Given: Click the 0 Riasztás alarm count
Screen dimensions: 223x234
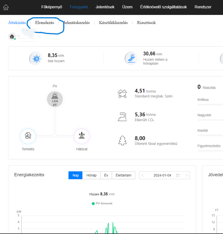Looking at the screenshot, I should coord(207,87).
